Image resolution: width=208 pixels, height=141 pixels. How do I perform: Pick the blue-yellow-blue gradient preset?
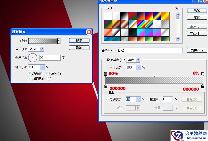(157, 16)
